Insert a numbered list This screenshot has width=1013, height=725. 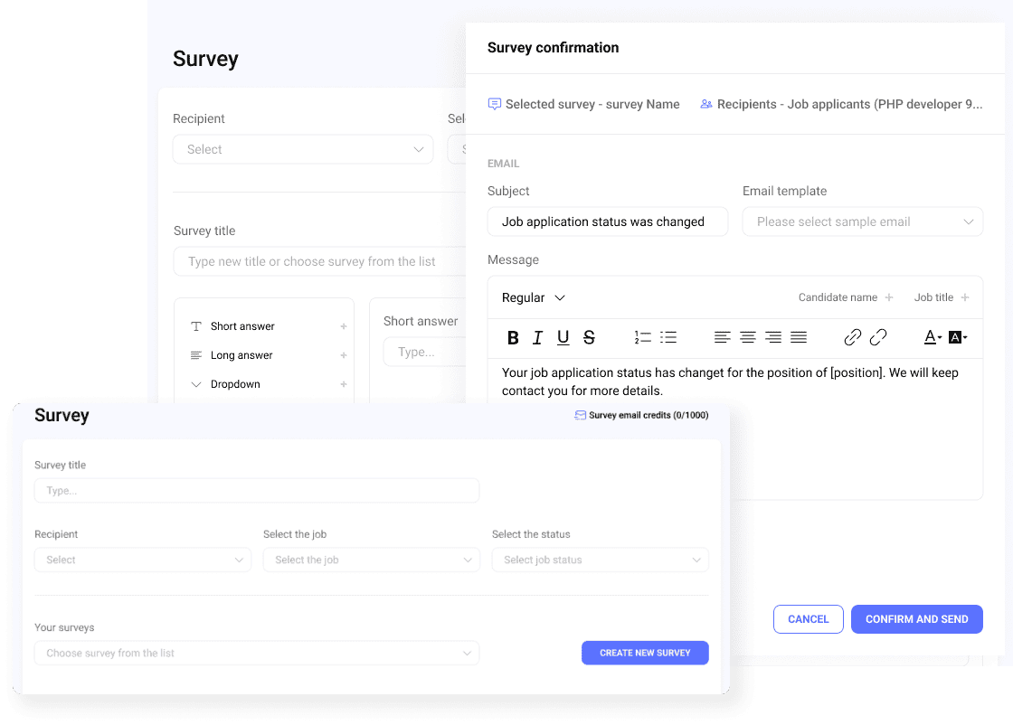coord(643,337)
